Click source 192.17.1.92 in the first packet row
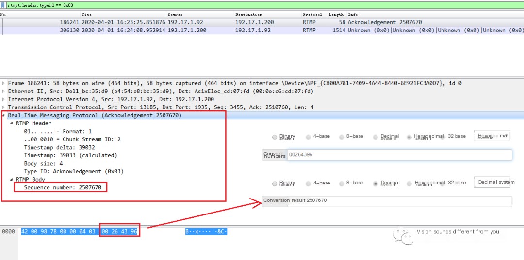Image resolution: width=524 pixels, height=260 pixels. (185, 22)
